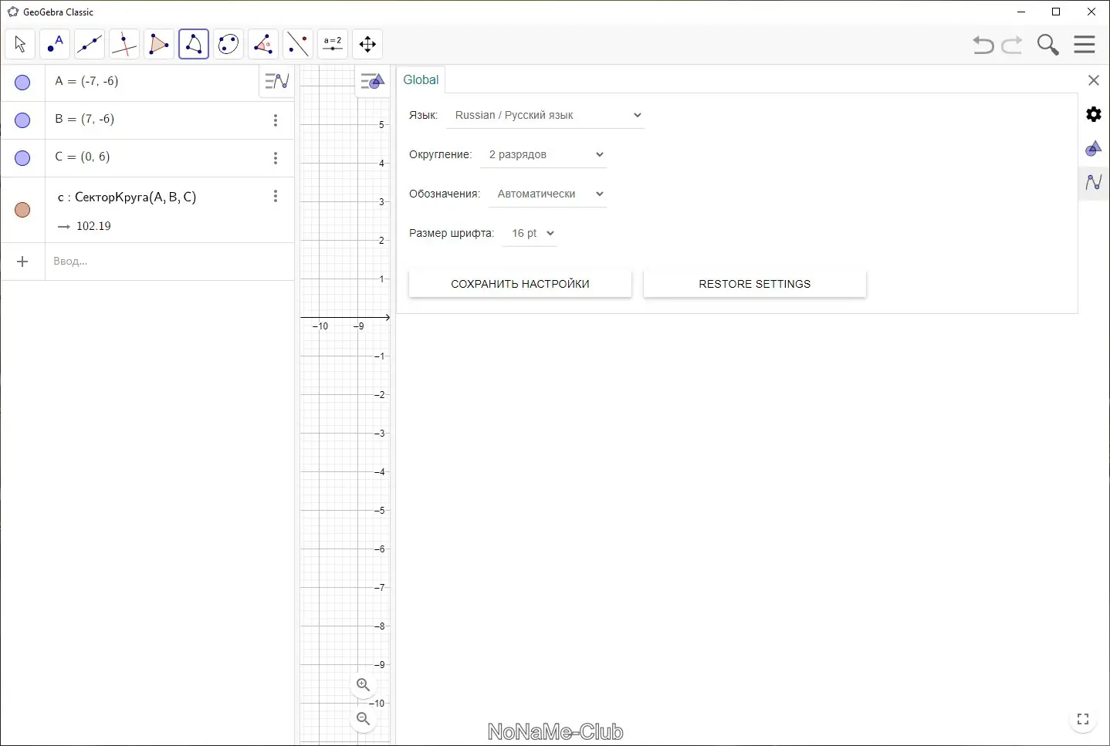
Task: Select the Angle tool
Action: tap(263, 44)
